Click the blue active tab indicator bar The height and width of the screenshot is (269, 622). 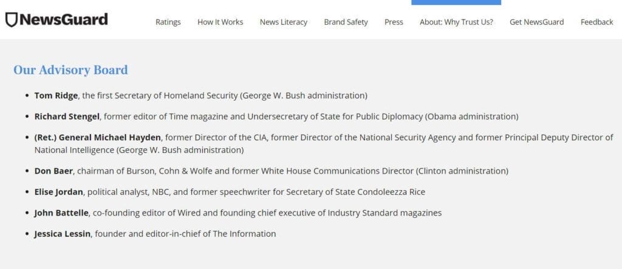tap(456, 2)
